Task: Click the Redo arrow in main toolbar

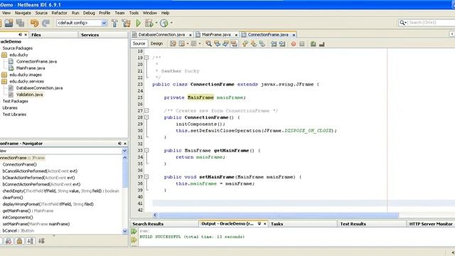Action: tap(45, 23)
